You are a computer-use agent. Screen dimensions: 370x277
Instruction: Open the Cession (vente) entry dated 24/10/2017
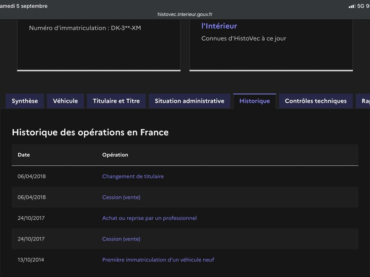coord(121,239)
